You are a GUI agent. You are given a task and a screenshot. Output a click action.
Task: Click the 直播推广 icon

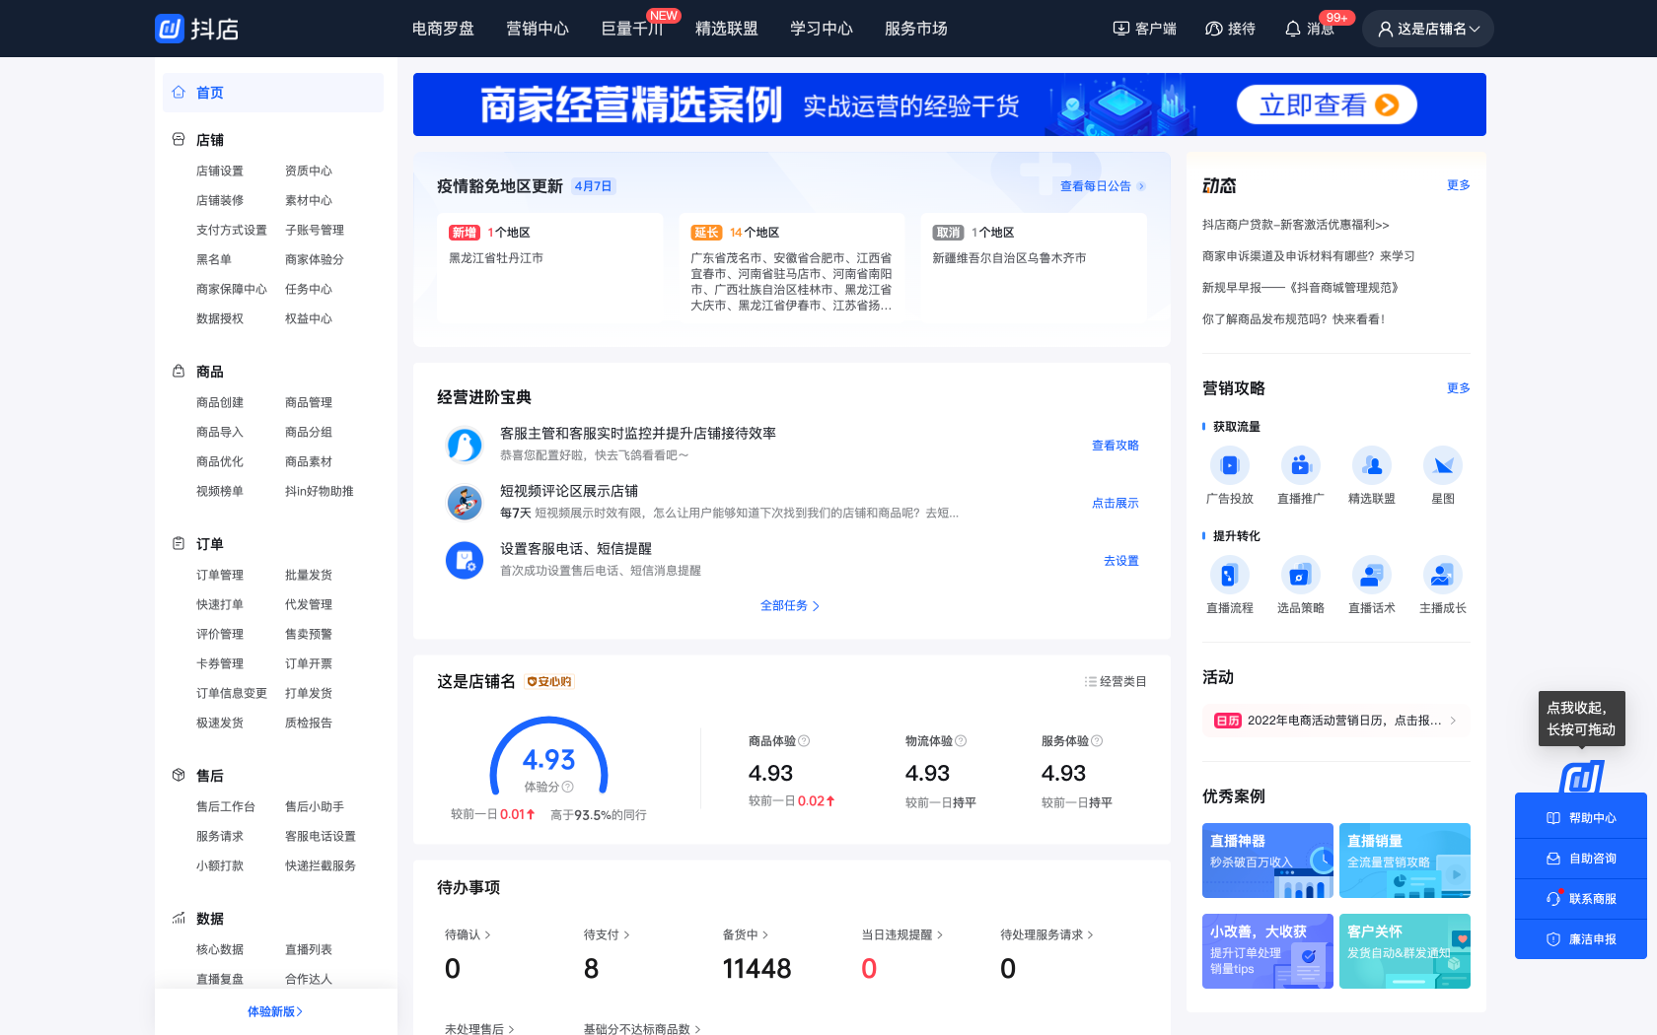click(1301, 465)
